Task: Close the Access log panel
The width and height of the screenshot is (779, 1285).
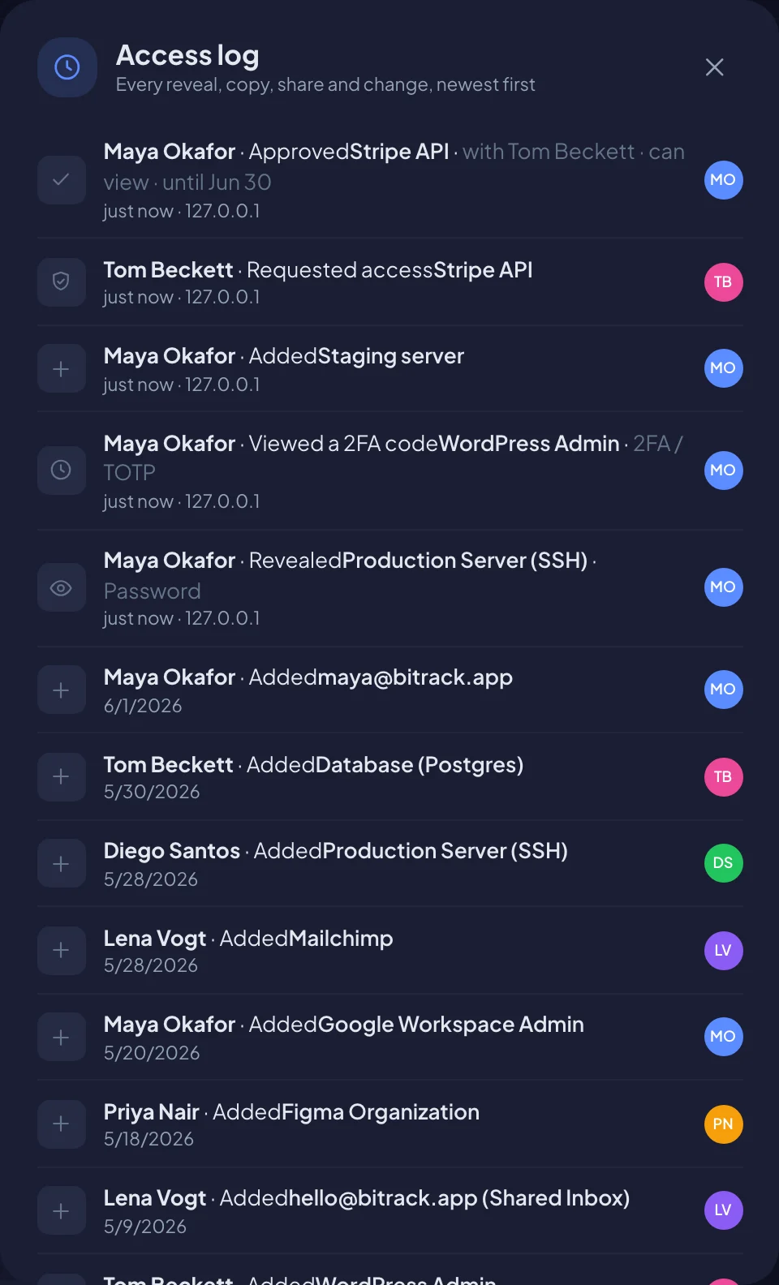Action: click(714, 67)
